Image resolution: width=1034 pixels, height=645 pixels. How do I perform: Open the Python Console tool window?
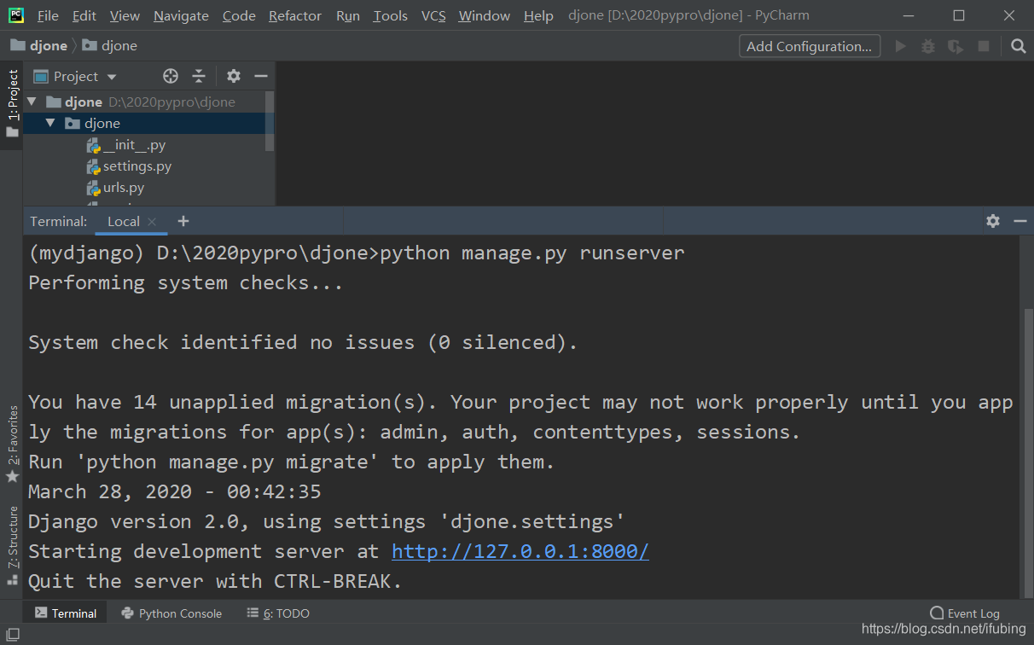tap(171, 613)
